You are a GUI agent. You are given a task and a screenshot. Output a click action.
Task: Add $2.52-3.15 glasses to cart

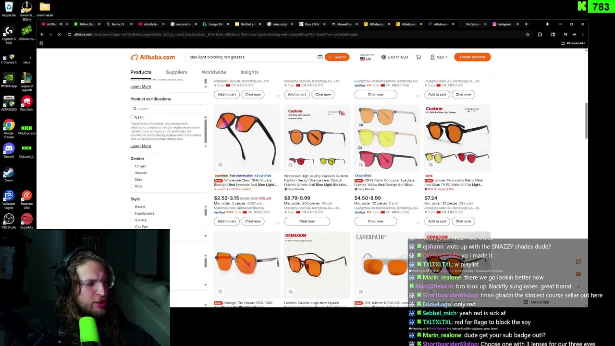(227, 222)
